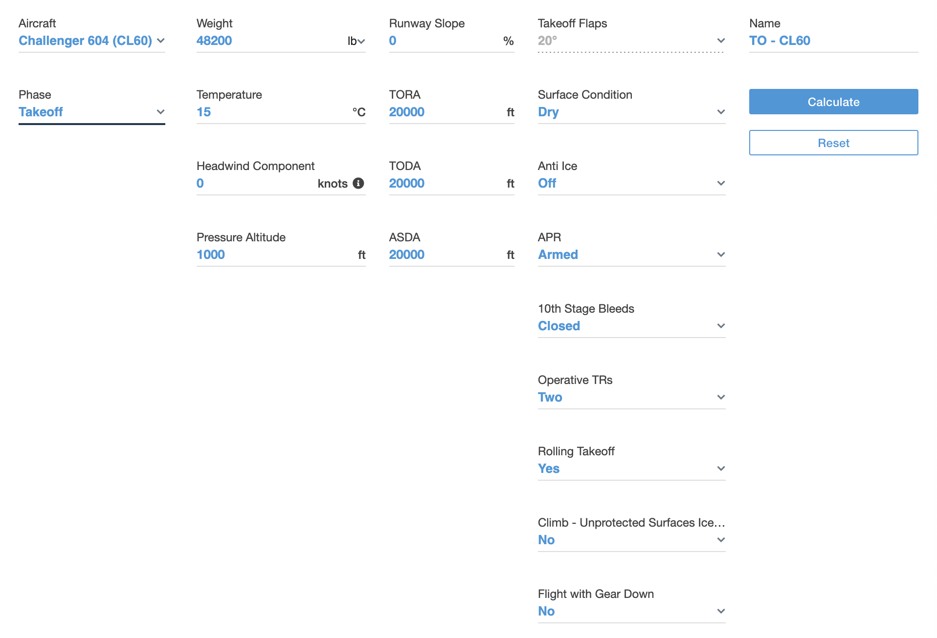
Task: Open the APR dropdown set to Armed
Action: coord(631,255)
